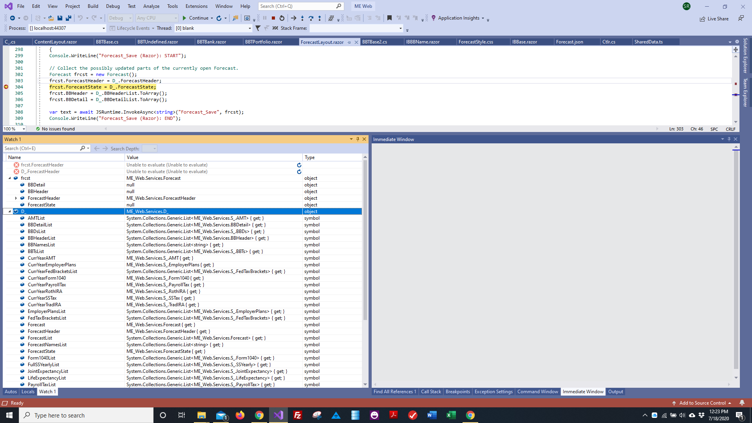Select the Step Over debugger icon
The height and width of the screenshot is (423, 752).
[311, 18]
